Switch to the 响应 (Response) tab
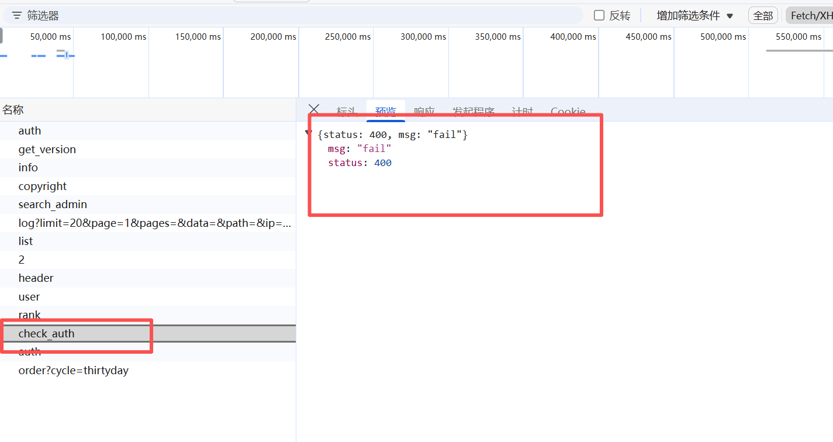Screen dimensions: 833x442 tap(424, 111)
